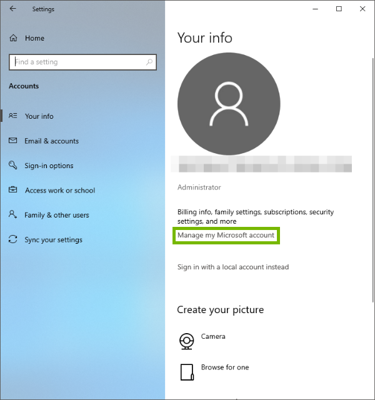The height and width of the screenshot is (400, 375).
Task: Click the vertical scrollbar
Action: 373,180
